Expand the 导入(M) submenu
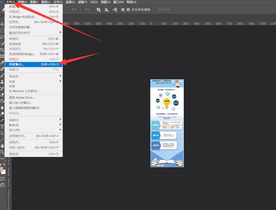 click(34, 130)
